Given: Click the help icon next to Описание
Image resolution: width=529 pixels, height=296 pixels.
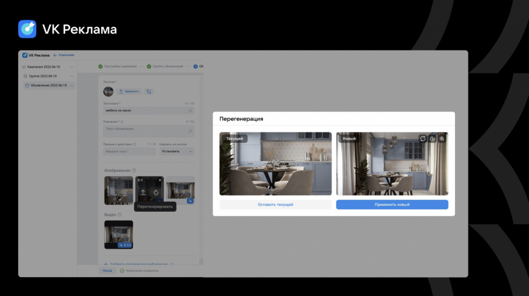Looking at the screenshot, I should (122, 122).
